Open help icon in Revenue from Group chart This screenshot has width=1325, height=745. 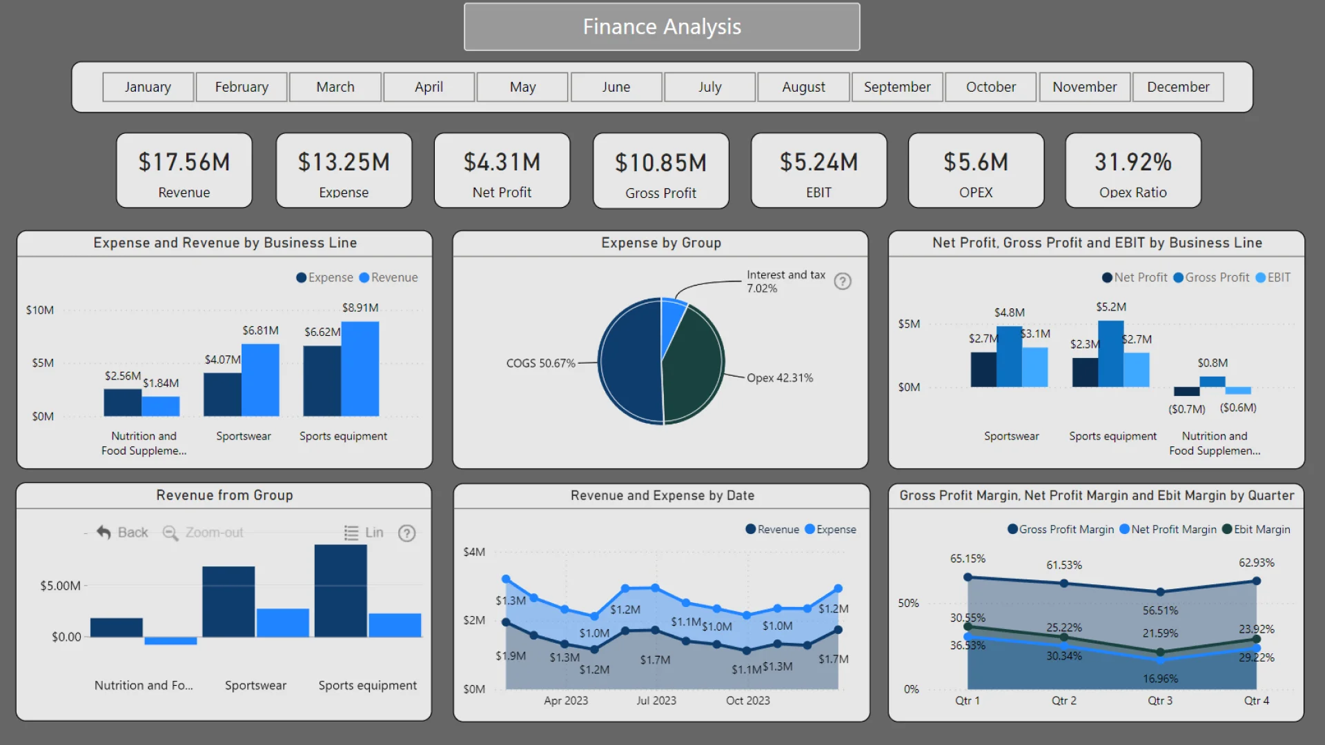click(407, 533)
